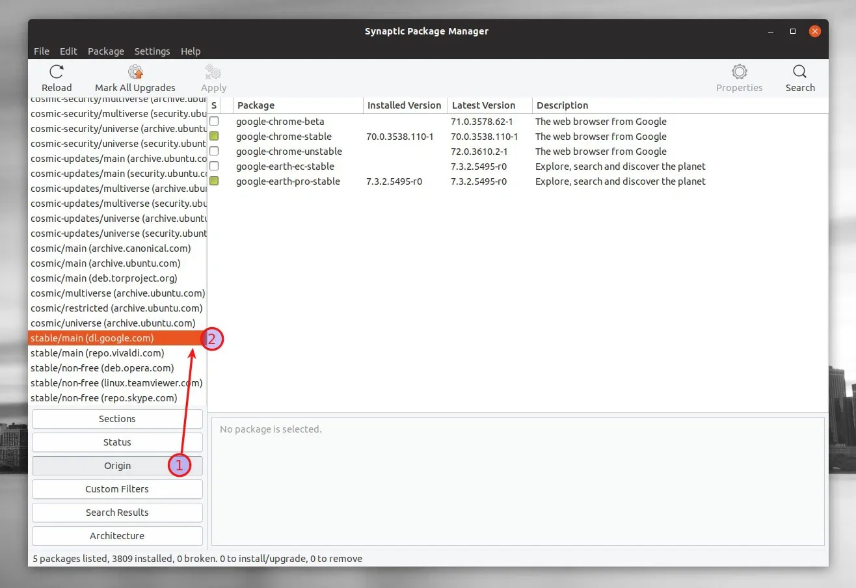Select cosmic-updates/main (security.ubuntu.com) origin
856x588 pixels.
click(x=117, y=174)
